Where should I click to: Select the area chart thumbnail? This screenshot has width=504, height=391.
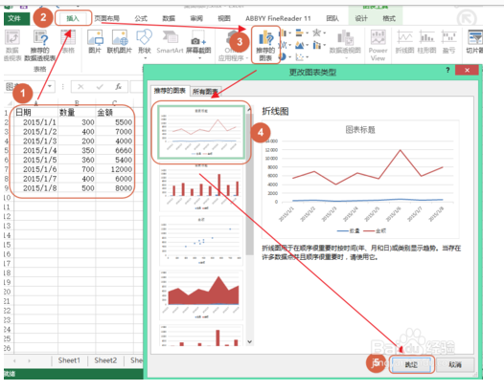[201, 295]
